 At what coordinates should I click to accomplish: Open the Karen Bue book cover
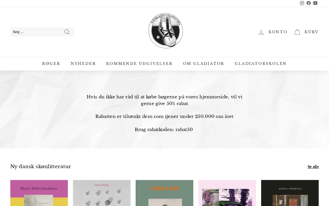(x=164, y=193)
